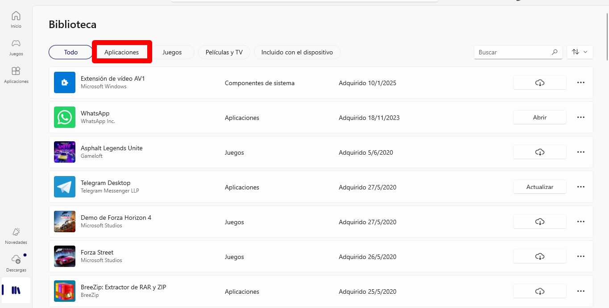Filter library by Aplicaciones
The height and width of the screenshot is (308, 609).
(x=121, y=52)
